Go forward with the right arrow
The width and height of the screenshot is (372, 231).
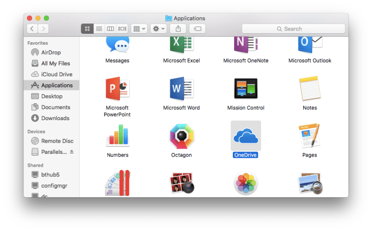pos(43,29)
